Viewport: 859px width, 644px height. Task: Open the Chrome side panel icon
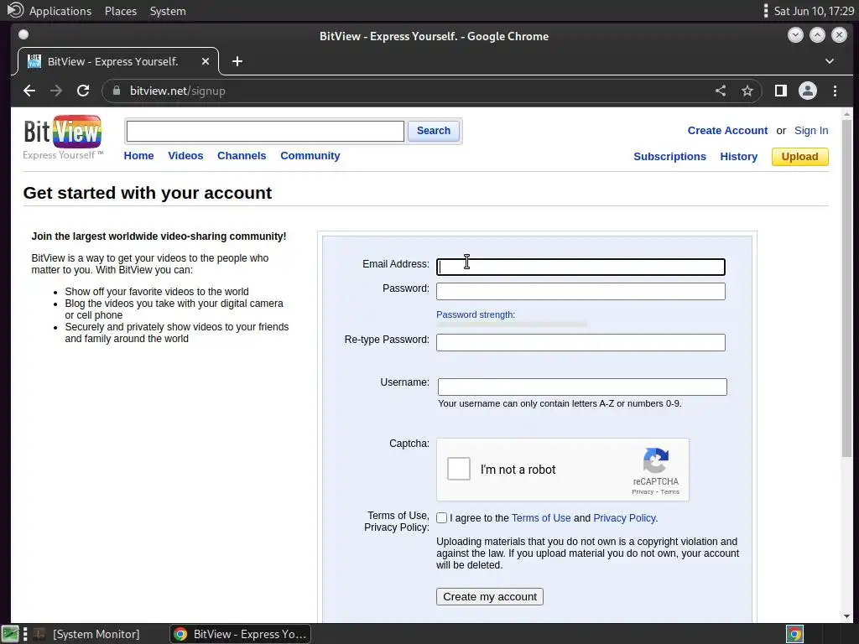781,91
